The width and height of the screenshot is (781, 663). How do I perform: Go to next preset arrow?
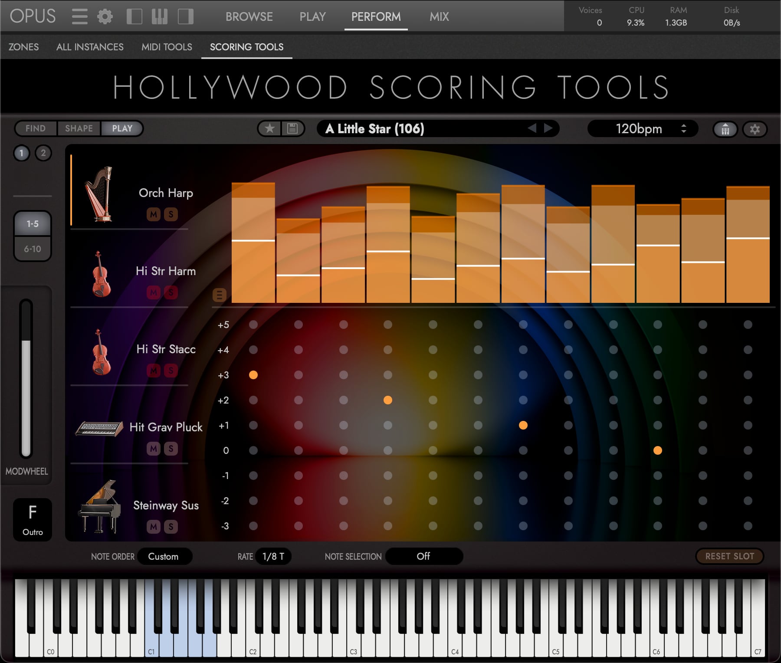coord(548,128)
